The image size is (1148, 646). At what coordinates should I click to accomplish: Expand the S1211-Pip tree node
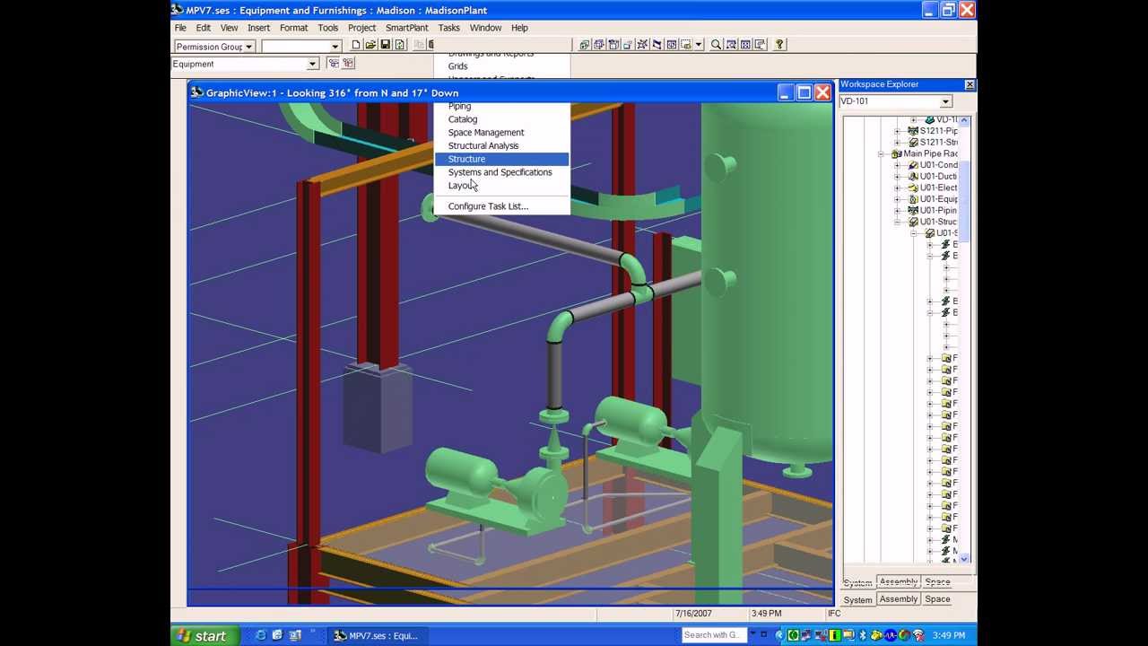[897, 131]
